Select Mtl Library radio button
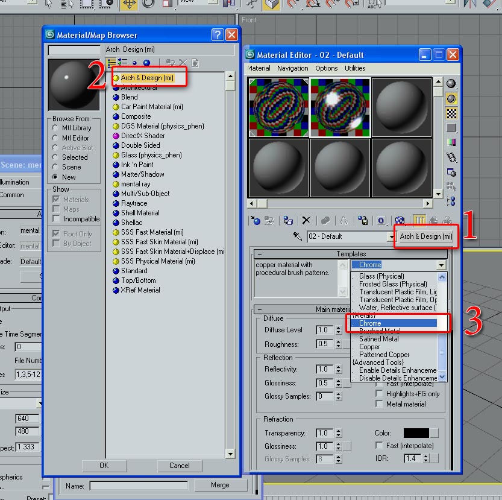 pos(55,128)
